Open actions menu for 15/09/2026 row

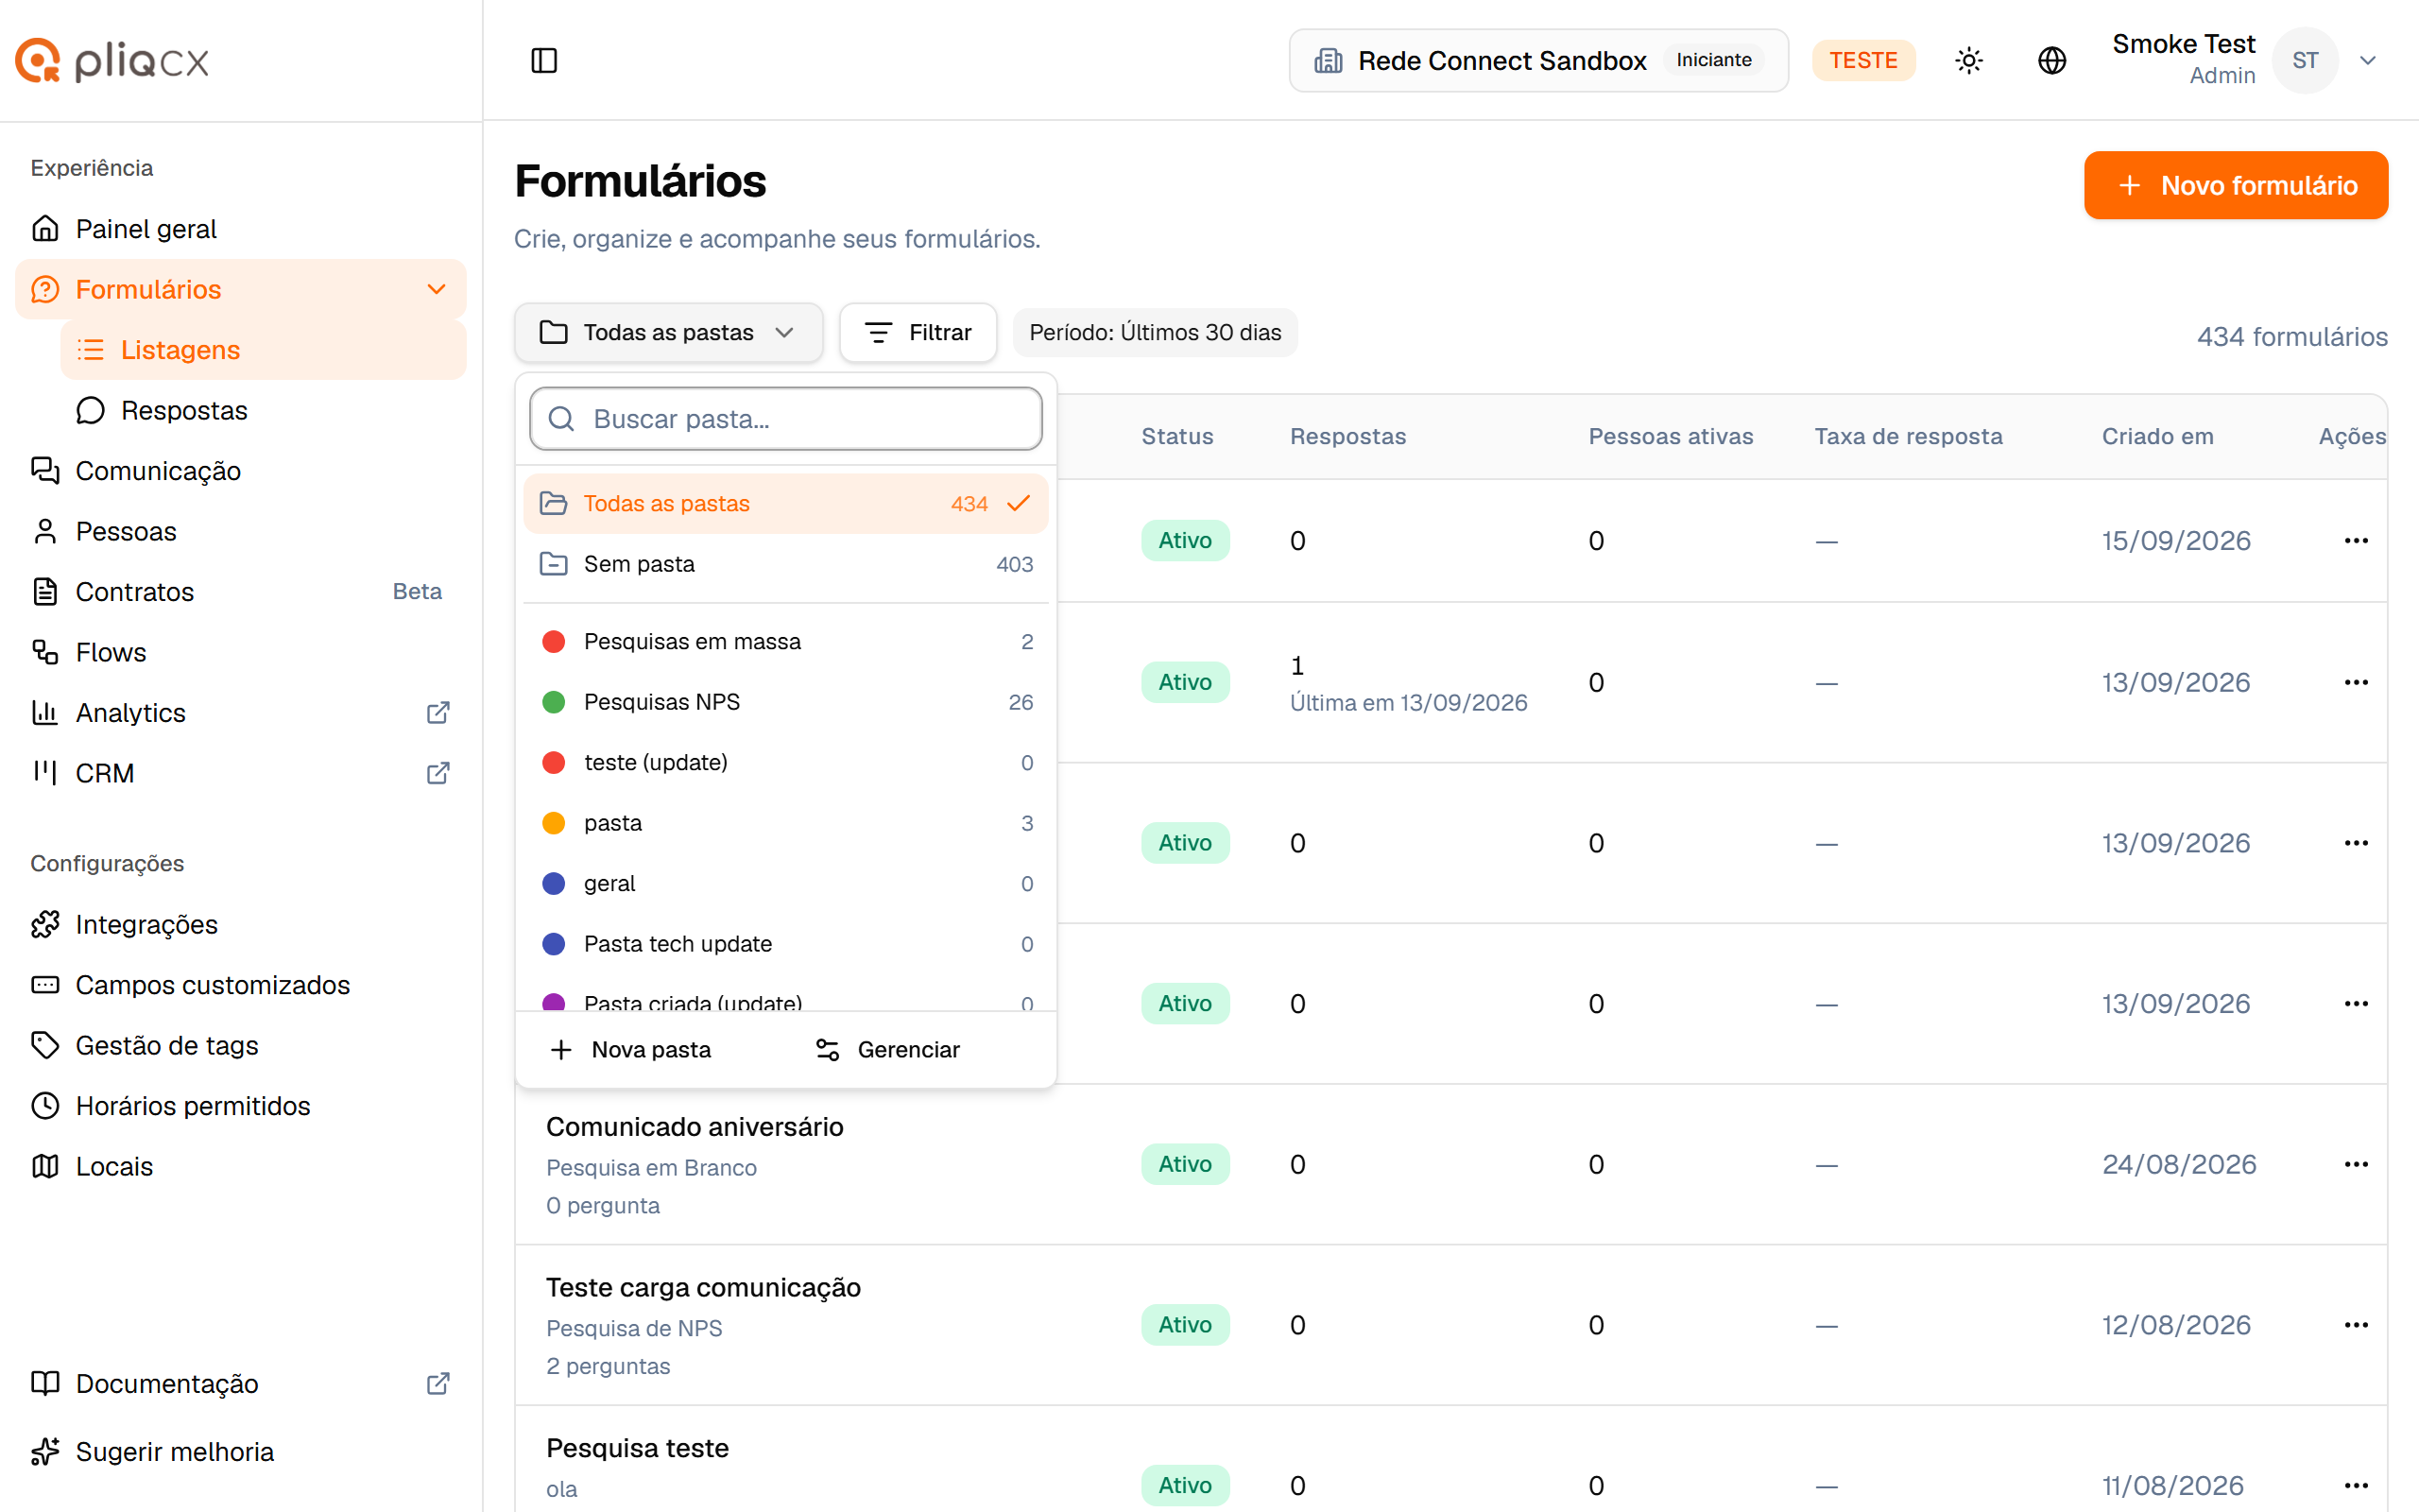click(x=2356, y=541)
